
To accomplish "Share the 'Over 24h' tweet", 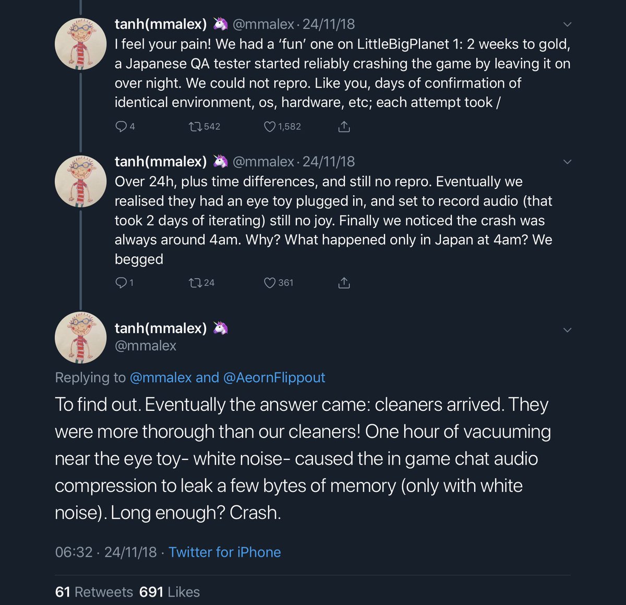I will pos(344,282).
